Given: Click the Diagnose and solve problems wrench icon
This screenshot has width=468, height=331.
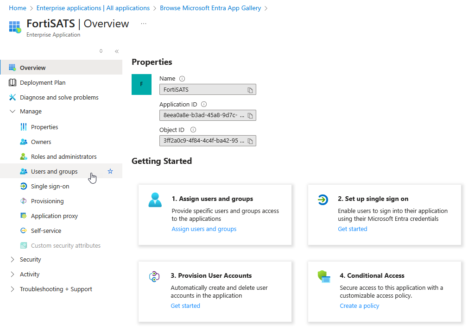Looking at the screenshot, I should coord(12,97).
